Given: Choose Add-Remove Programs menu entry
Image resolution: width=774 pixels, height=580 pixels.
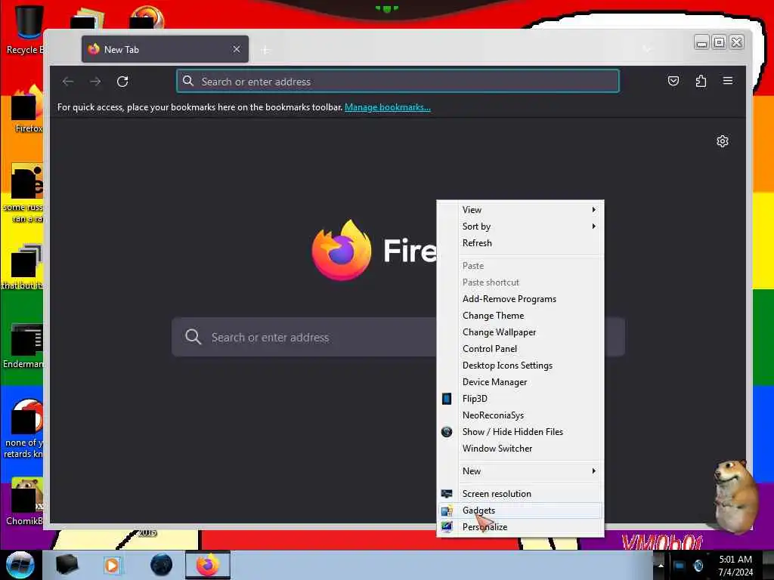Looking at the screenshot, I should pos(520,299).
